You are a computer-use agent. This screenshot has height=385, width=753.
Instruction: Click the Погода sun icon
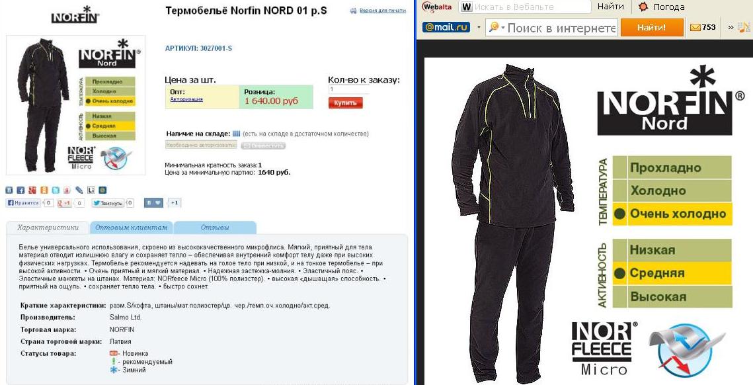click(x=643, y=7)
